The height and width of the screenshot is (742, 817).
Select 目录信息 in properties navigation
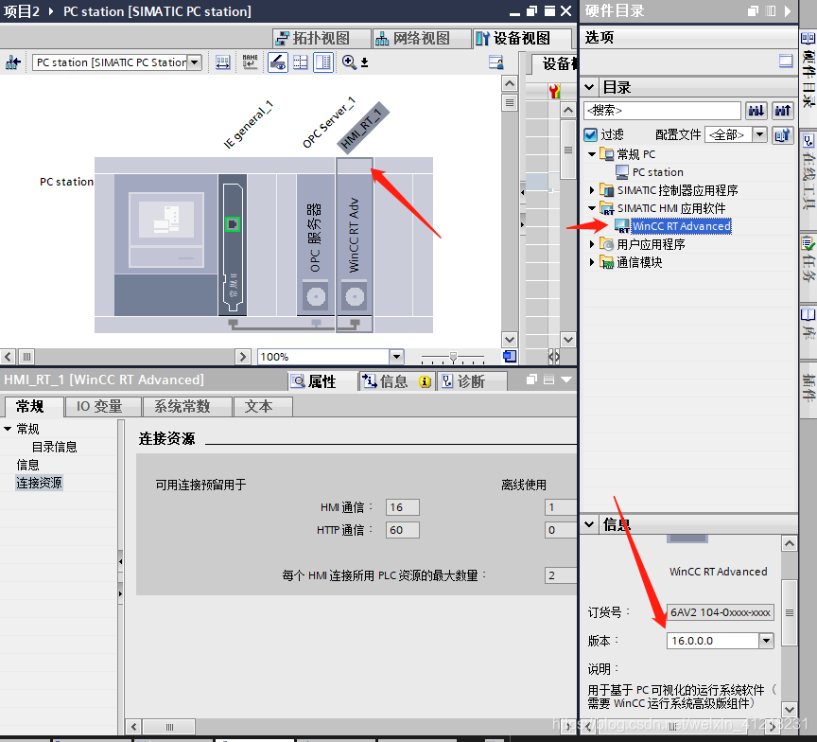[54, 447]
